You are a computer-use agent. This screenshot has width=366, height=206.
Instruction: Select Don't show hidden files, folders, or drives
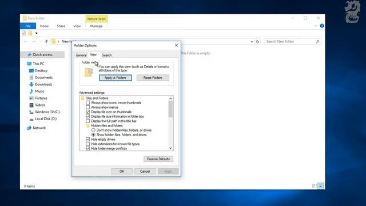coord(93,130)
